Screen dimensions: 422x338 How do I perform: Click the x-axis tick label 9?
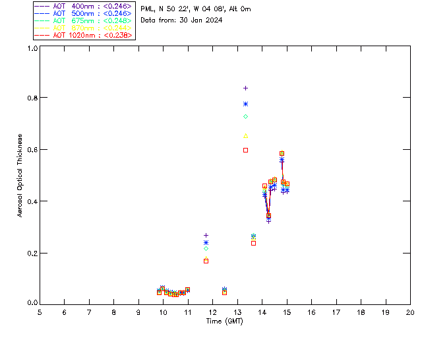point(138,312)
